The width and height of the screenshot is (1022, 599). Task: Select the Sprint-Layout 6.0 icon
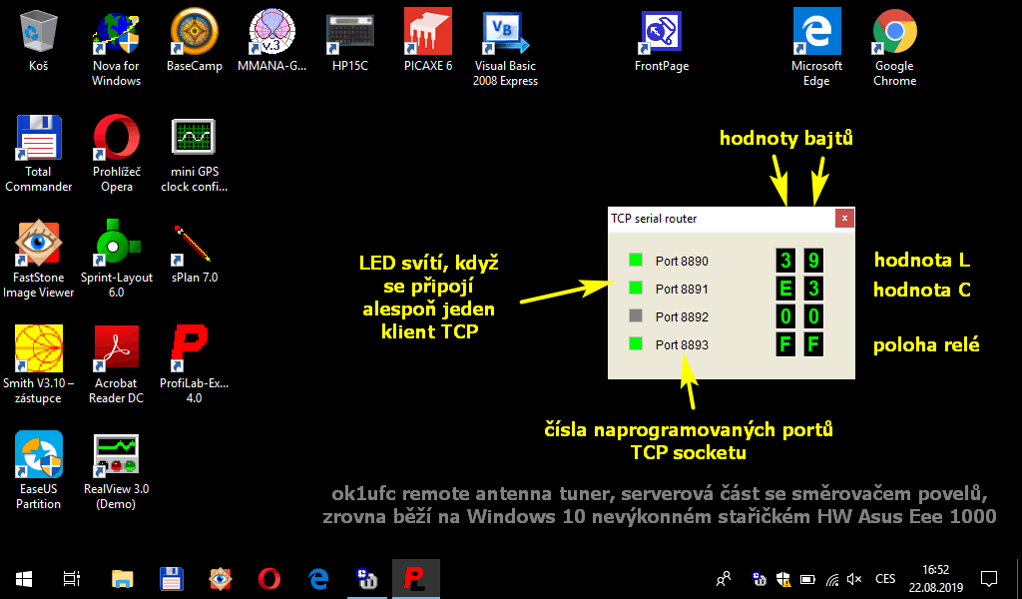point(116,245)
